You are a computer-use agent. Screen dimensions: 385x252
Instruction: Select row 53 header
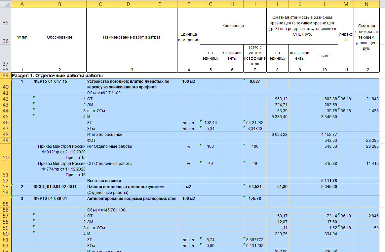click(5, 187)
